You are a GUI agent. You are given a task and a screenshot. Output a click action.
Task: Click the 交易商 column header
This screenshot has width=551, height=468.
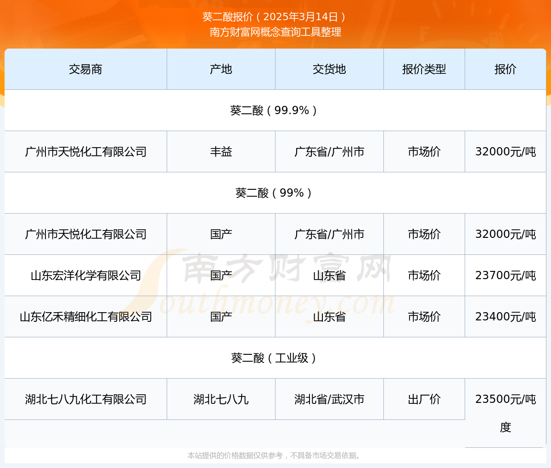point(85,69)
